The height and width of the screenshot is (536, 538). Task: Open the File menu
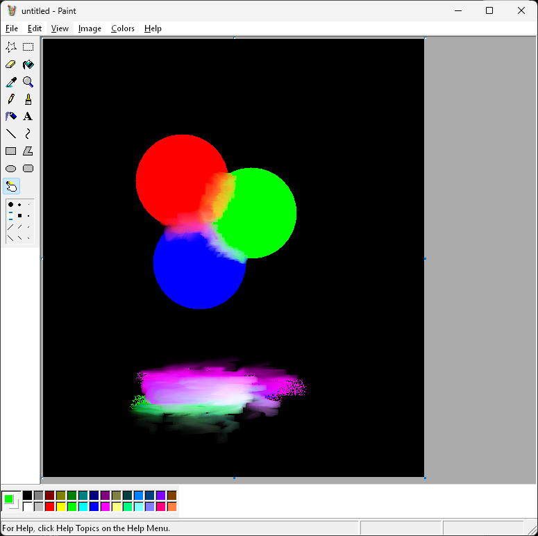tap(12, 28)
